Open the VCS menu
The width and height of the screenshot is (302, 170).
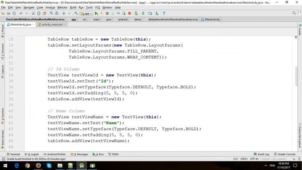tap(98, 8)
